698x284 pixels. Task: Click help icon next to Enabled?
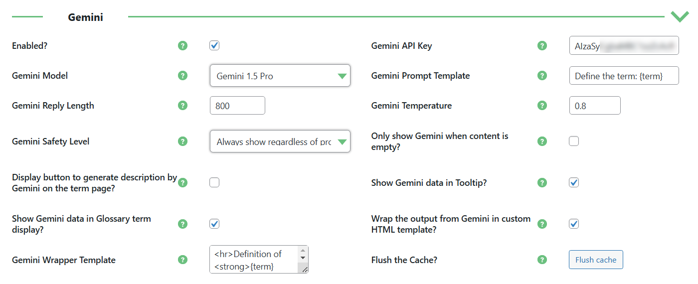pos(183,46)
